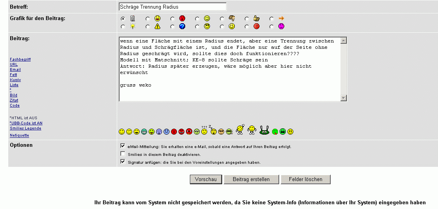Insert the red angry teeth-baring smiley
Screen dimensions: 438x209
182,132
